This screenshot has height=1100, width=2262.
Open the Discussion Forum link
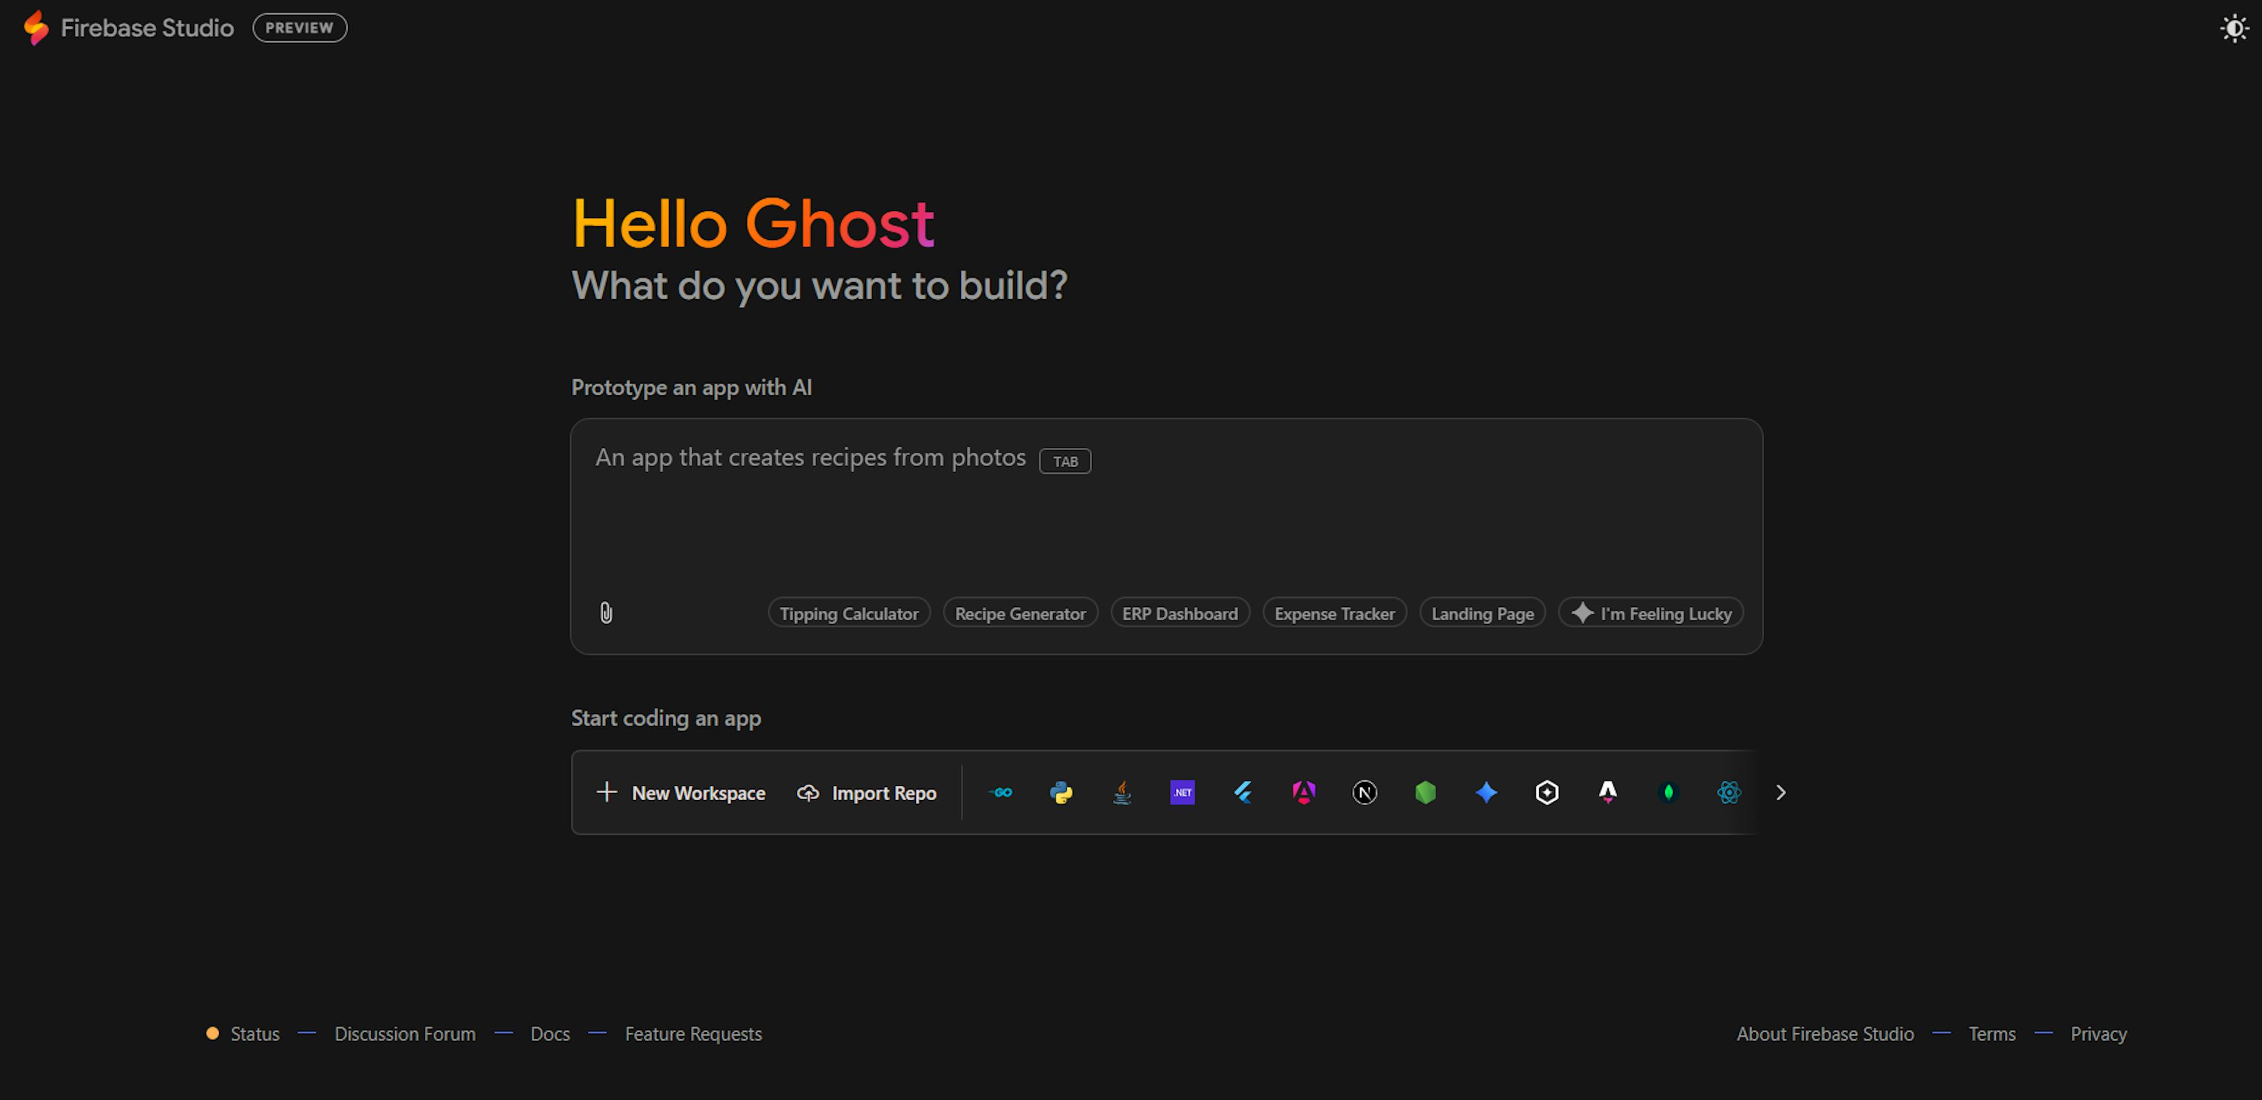pyautogui.click(x=405, y=1034)
